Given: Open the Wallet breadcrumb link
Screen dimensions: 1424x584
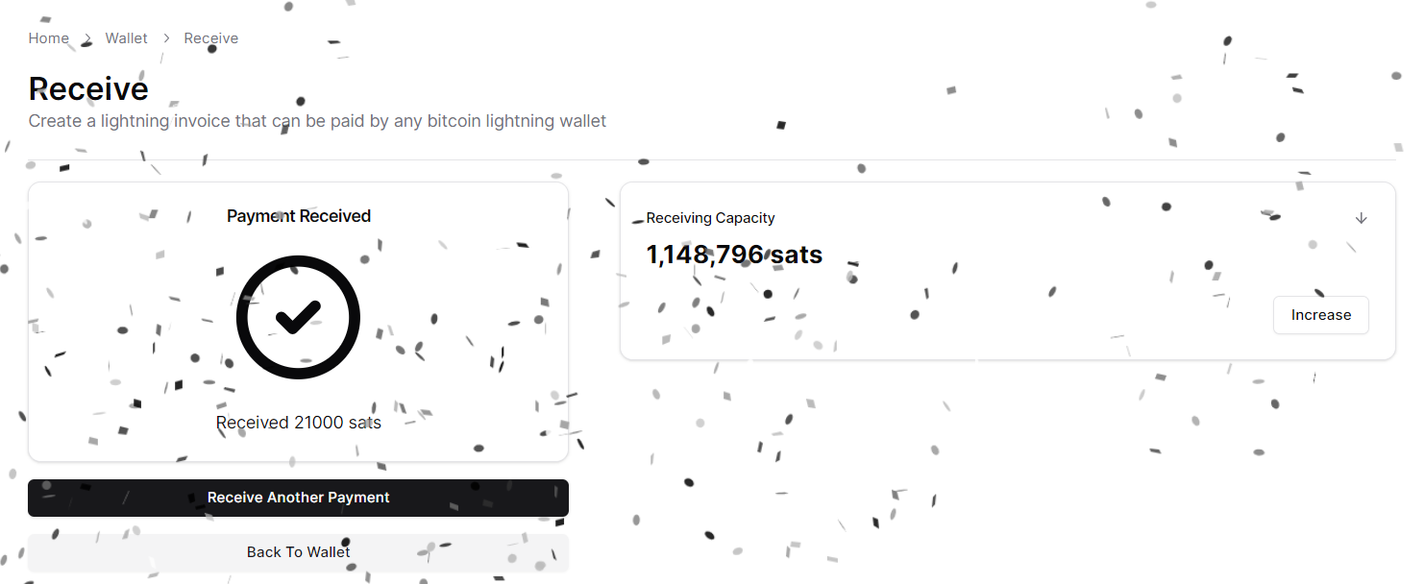Looking at the screenshot, I should click(127, 38).
